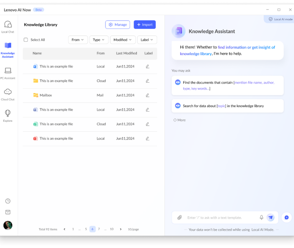Edit label for the Mailbox row
Screen dimensions: 294x248
[x=147, y=95]
